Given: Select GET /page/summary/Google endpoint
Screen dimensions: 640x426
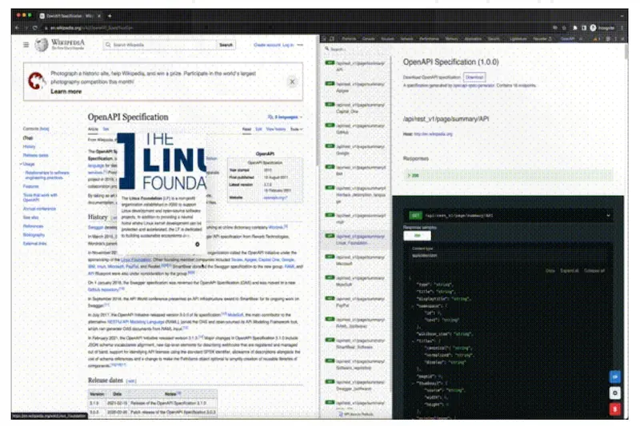Looking at the screenshot, I should point(355,149).
